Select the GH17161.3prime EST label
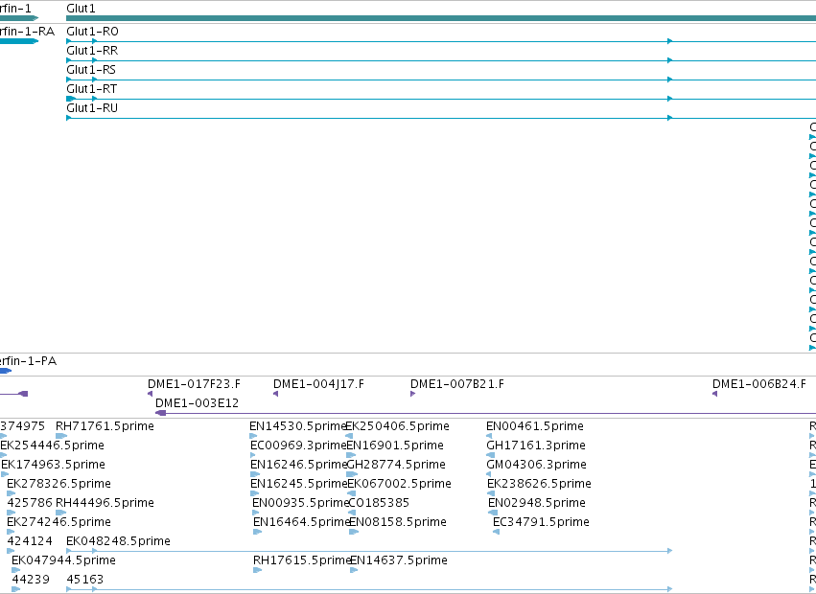This screenshot has width=816, height=594. click(x=536, y=445)
